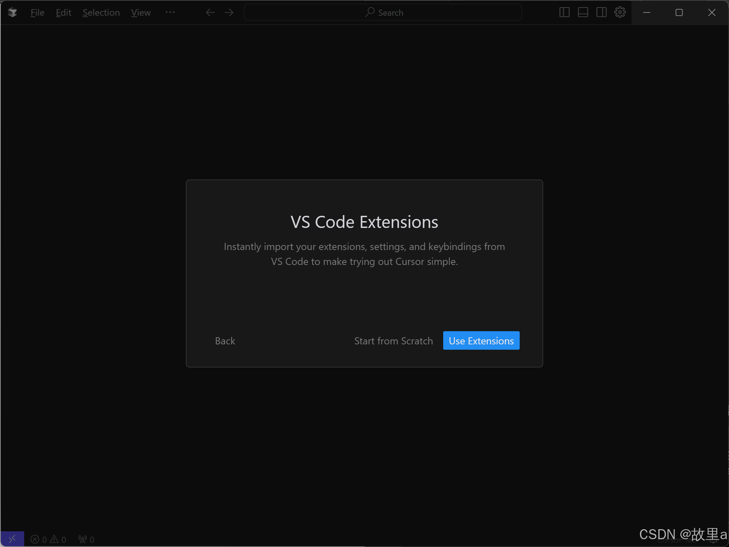Click the Cursor app logo icon

click(12, 12)
